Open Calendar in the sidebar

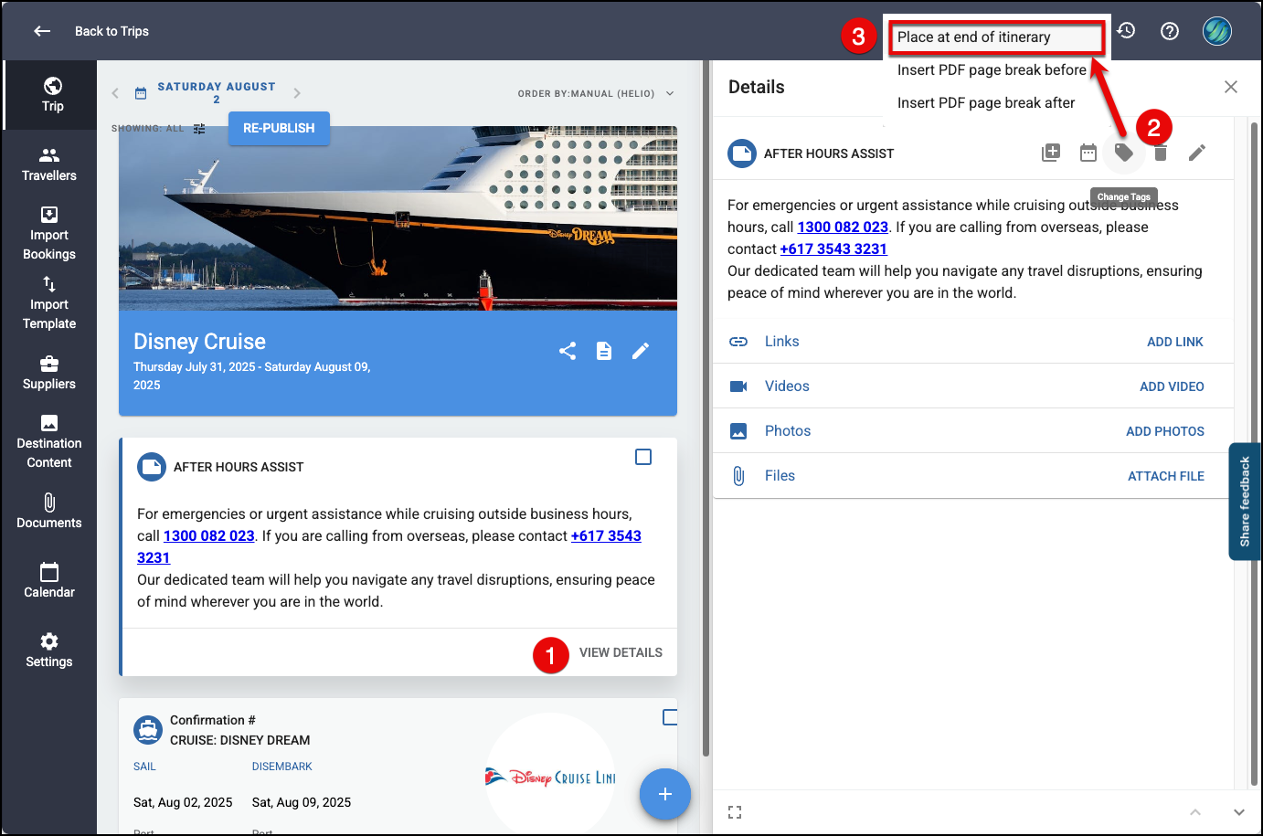point(49,581)
